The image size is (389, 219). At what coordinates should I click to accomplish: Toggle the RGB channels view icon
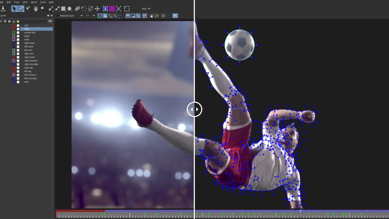click(100, 15)
